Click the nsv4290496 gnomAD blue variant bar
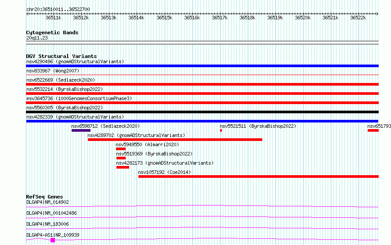Image resolution: width=391 pixels, height=245 pixels. point(202,66)
